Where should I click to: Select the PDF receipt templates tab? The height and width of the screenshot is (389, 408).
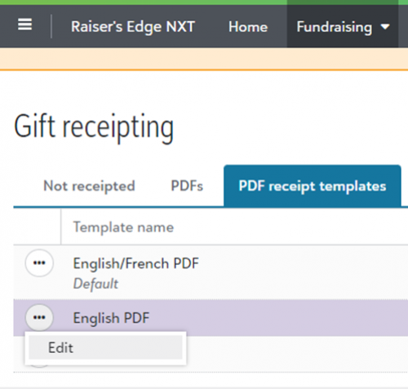(x=313, y=186)
